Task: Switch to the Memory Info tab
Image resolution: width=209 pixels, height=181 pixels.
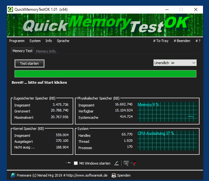Action: (45, 51)
